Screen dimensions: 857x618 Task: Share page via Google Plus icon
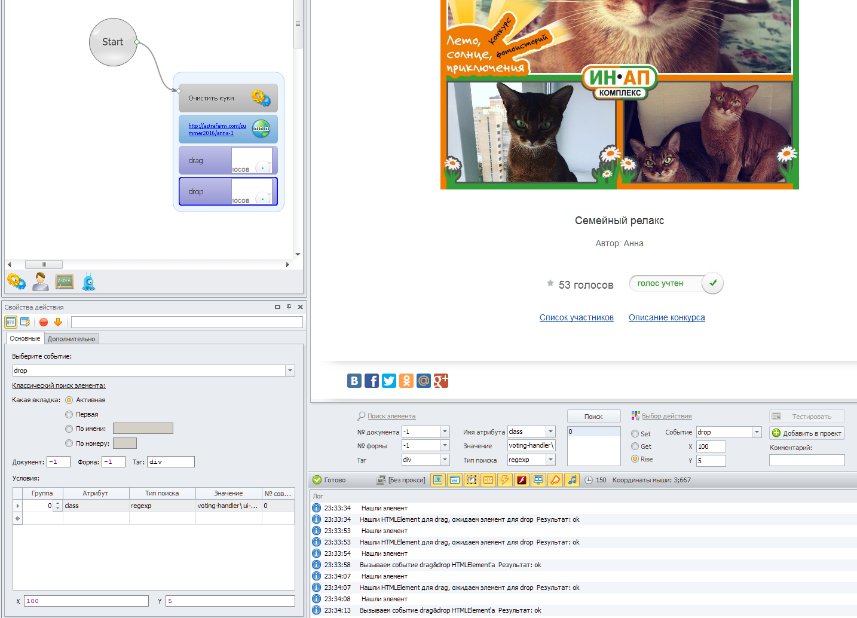tap(441, 381)
